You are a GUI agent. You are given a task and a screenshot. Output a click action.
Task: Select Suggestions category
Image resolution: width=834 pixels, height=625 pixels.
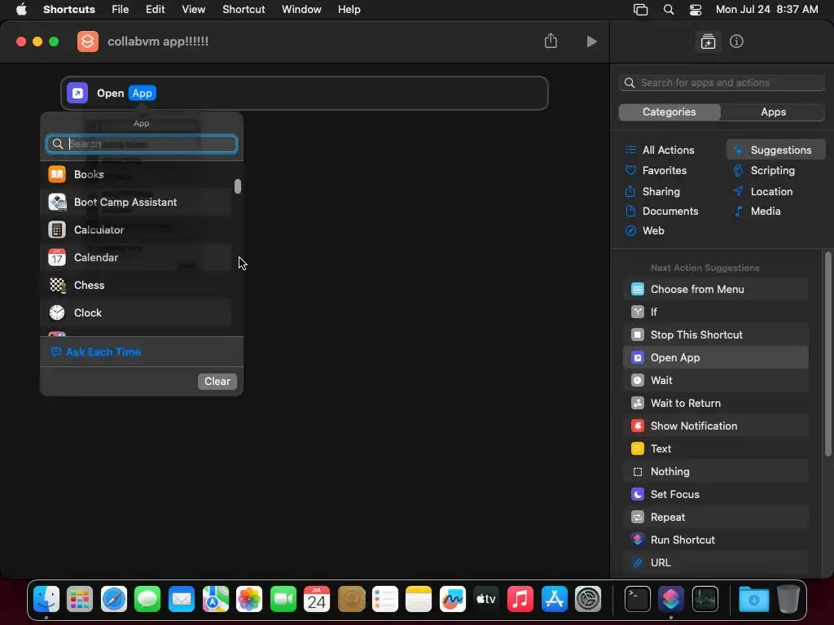click(775, 150)
